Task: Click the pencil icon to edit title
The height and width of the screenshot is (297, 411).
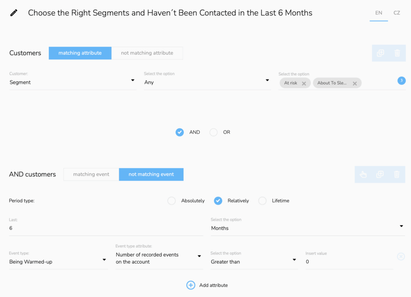Action: coord(14,13)
